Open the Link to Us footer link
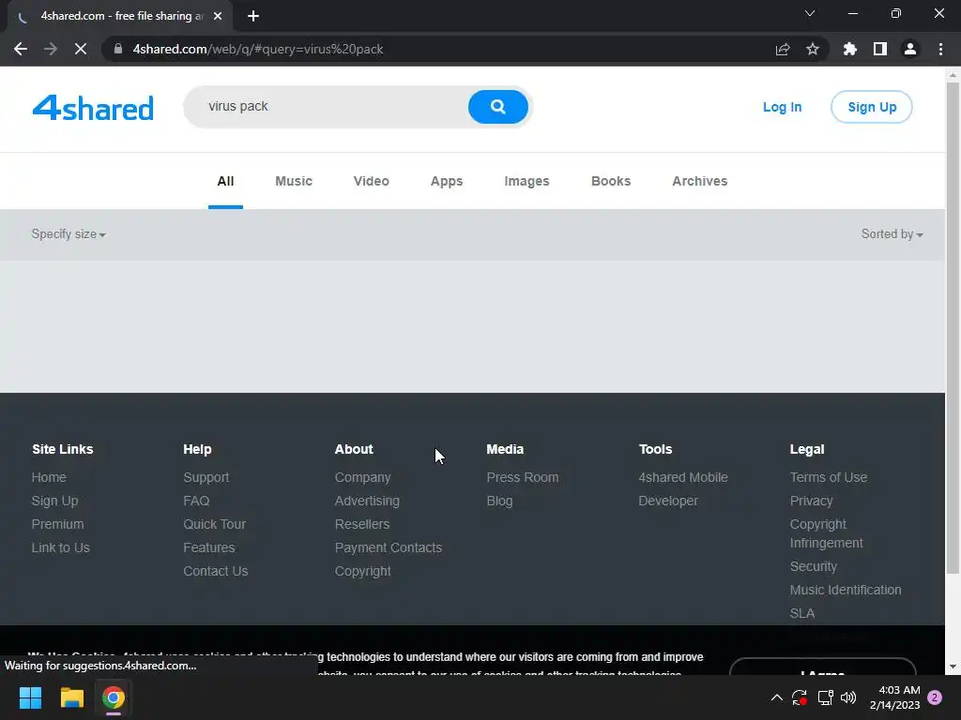Viewport: 961px width, 720px height. click(61, 547)
